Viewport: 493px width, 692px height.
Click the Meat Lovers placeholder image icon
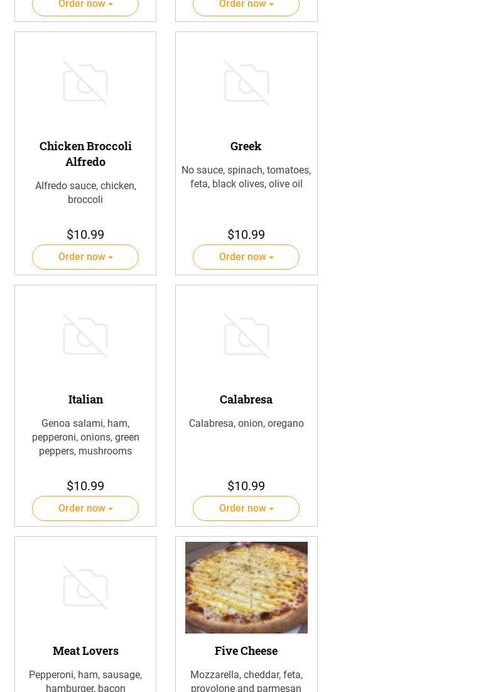pyautogui.click(x=85, y=588)
